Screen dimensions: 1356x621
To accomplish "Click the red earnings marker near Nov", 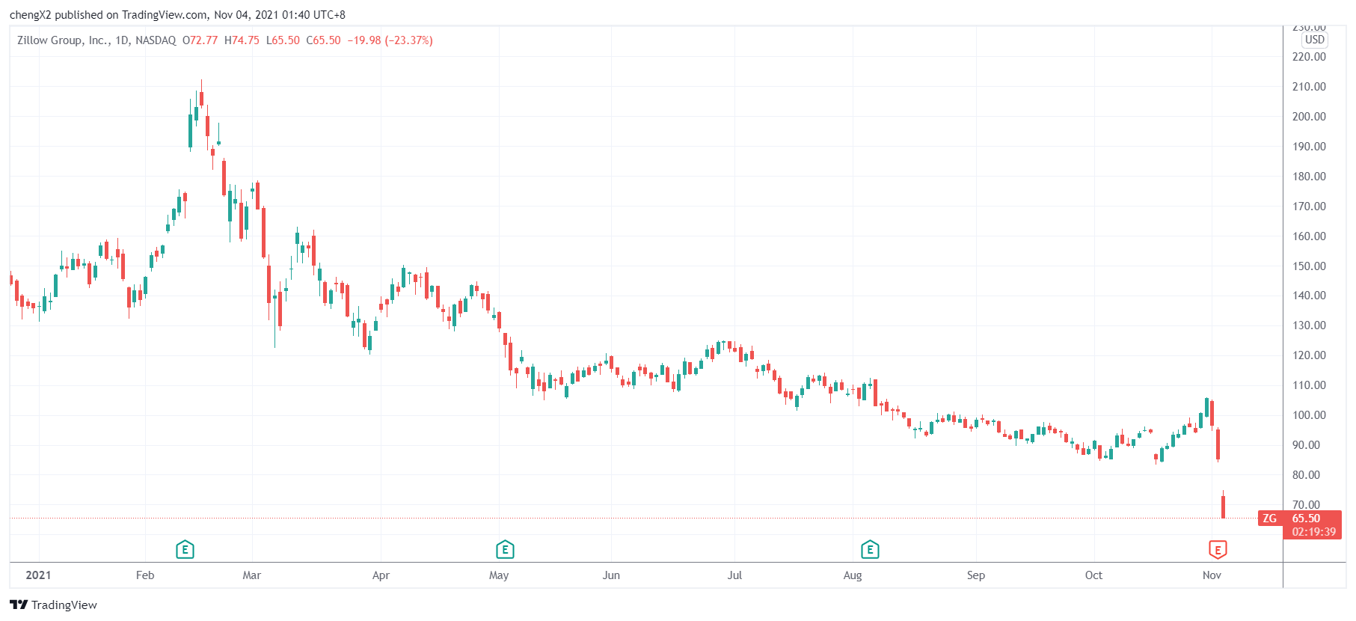I will coord(1218,551).
